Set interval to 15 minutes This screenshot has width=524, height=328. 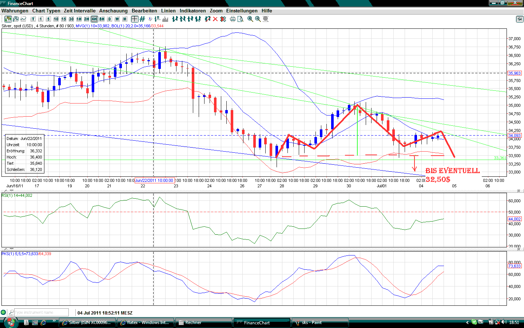[x=64, y=19]
